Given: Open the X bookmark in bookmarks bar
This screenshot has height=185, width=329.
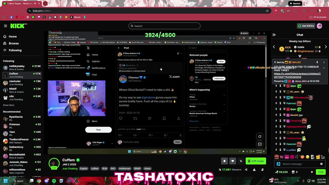Looking at the screenshot, I should coord(44,17).
